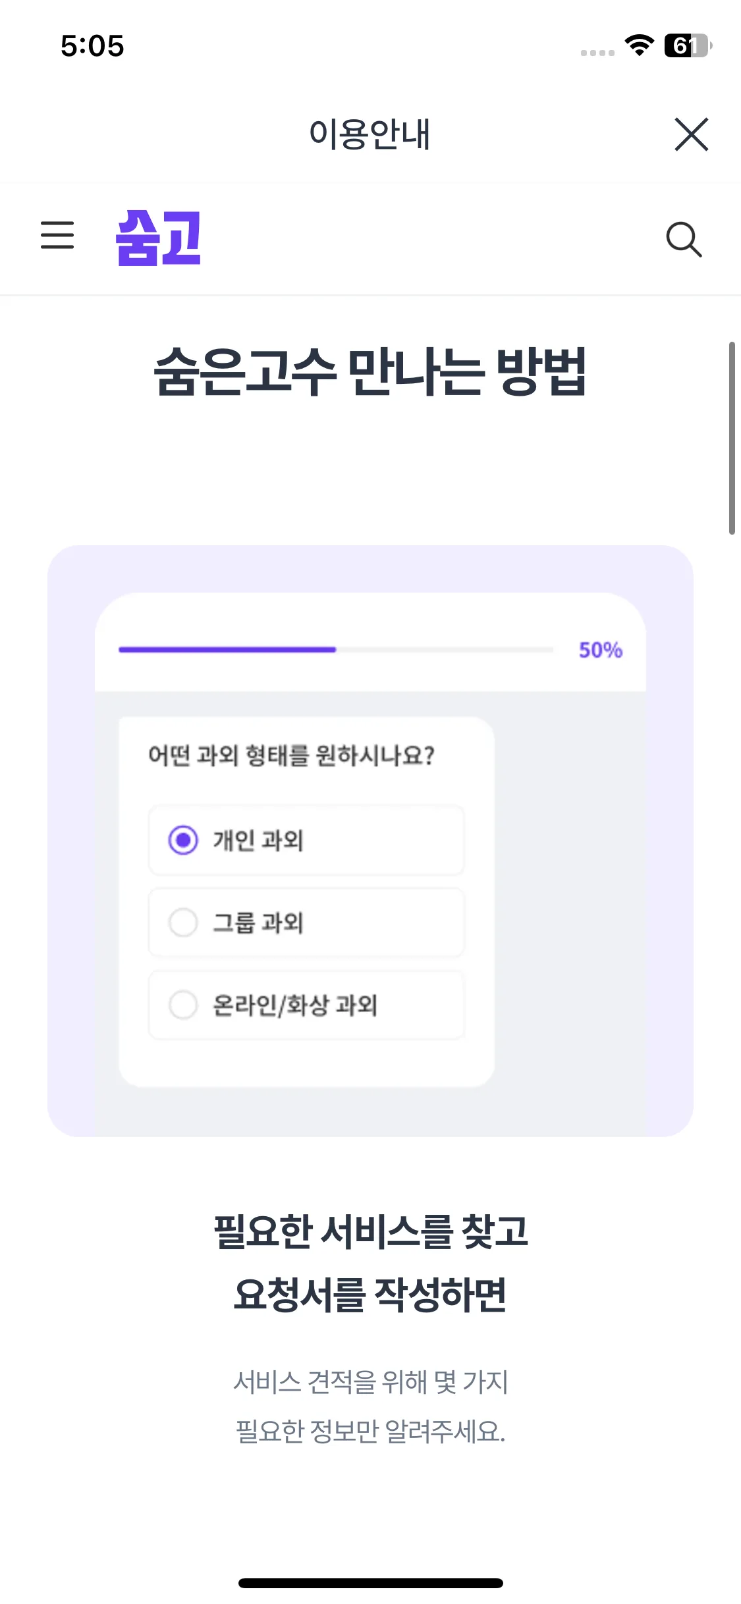This screenshot has width=741, height=1604.
Task: Tap the Soomgo purple logo
Action: [158, 238]
